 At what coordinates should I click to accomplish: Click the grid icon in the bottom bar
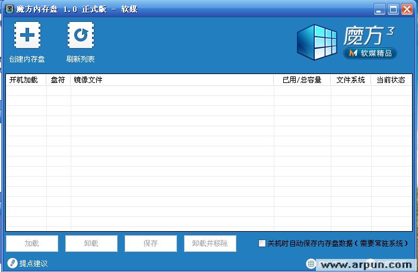tap(311, 264)
